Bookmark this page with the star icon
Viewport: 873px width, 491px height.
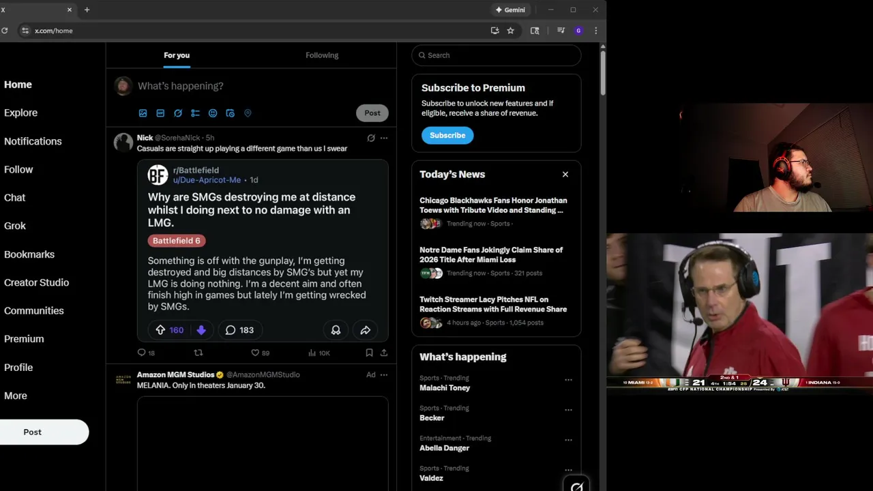tap(510, 31)
